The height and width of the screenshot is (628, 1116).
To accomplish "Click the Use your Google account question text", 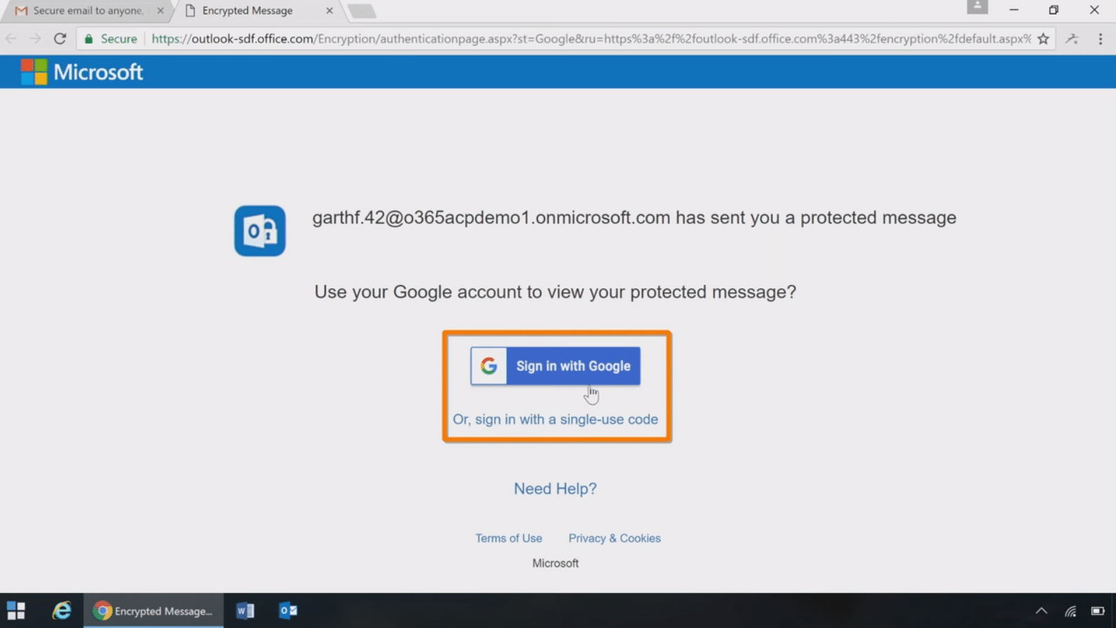I will pos(555,292).
